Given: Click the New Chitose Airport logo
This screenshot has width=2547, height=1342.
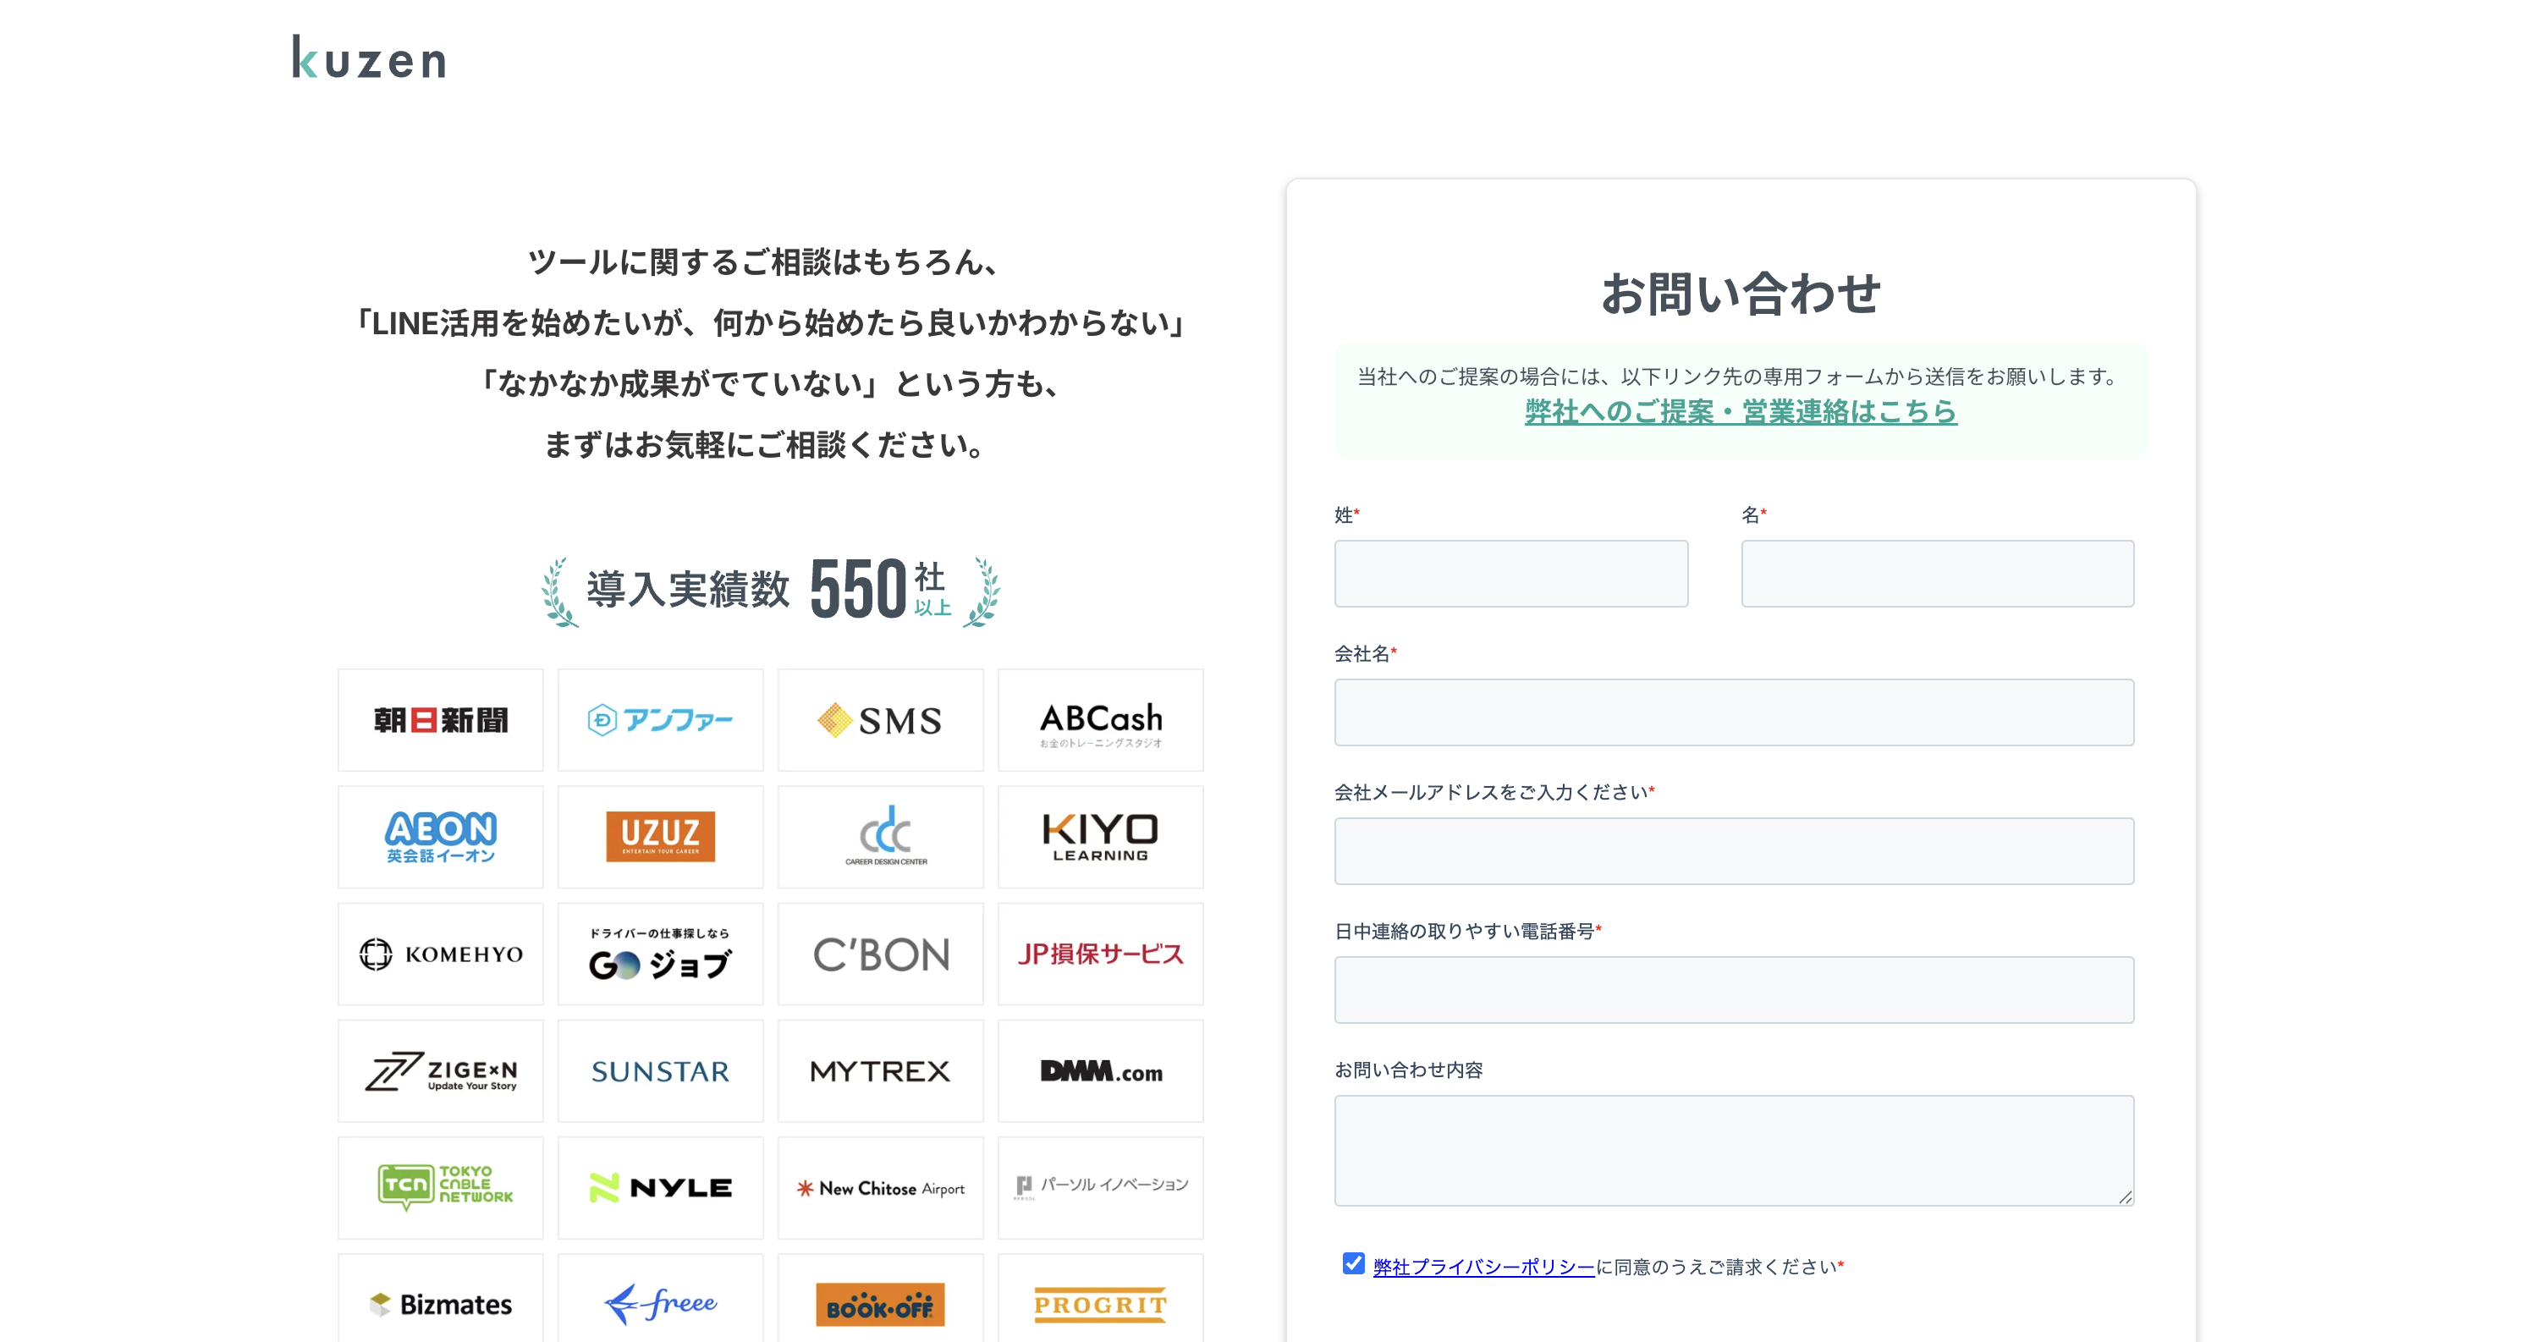Looking at the screenshot, I should (881, 1188).
